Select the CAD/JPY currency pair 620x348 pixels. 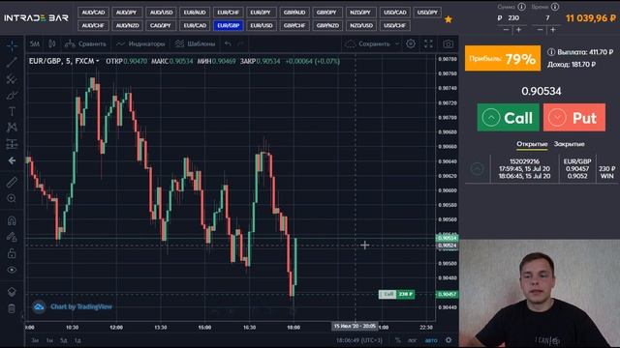pyautogui.click(x=161, y=26)
